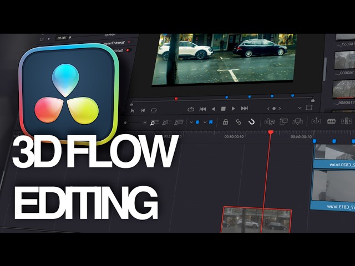Open the chevron dropdown next to the blue flag
The width and height of the screenshot is (355, 266).
(x=191, y=122)
